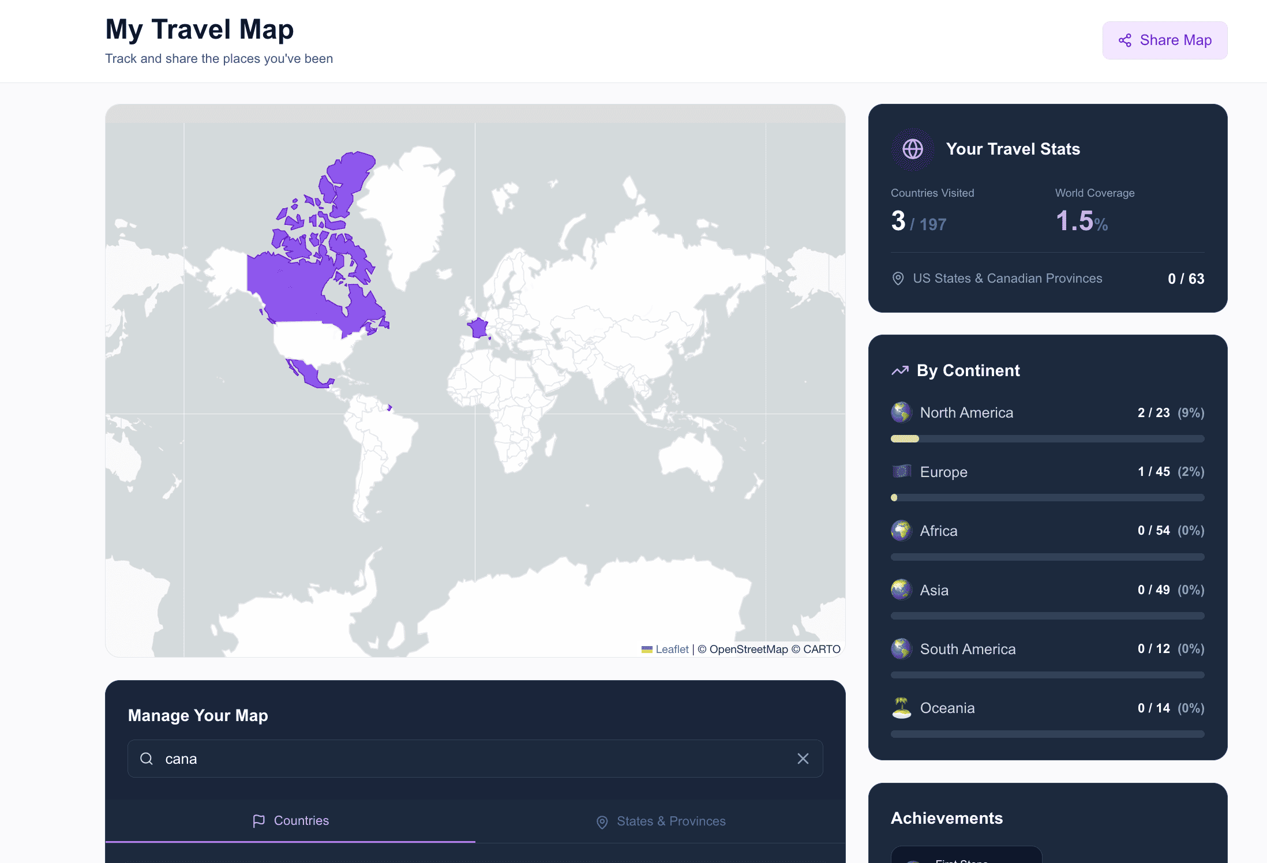The image size is (1267, 863).
Task: Click the North America progress bar
Action: pyautogui.click(x=1047, y=439)
